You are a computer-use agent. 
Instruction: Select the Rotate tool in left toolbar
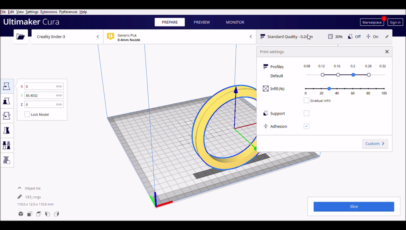pyautogui.click(x=6, y=116)
